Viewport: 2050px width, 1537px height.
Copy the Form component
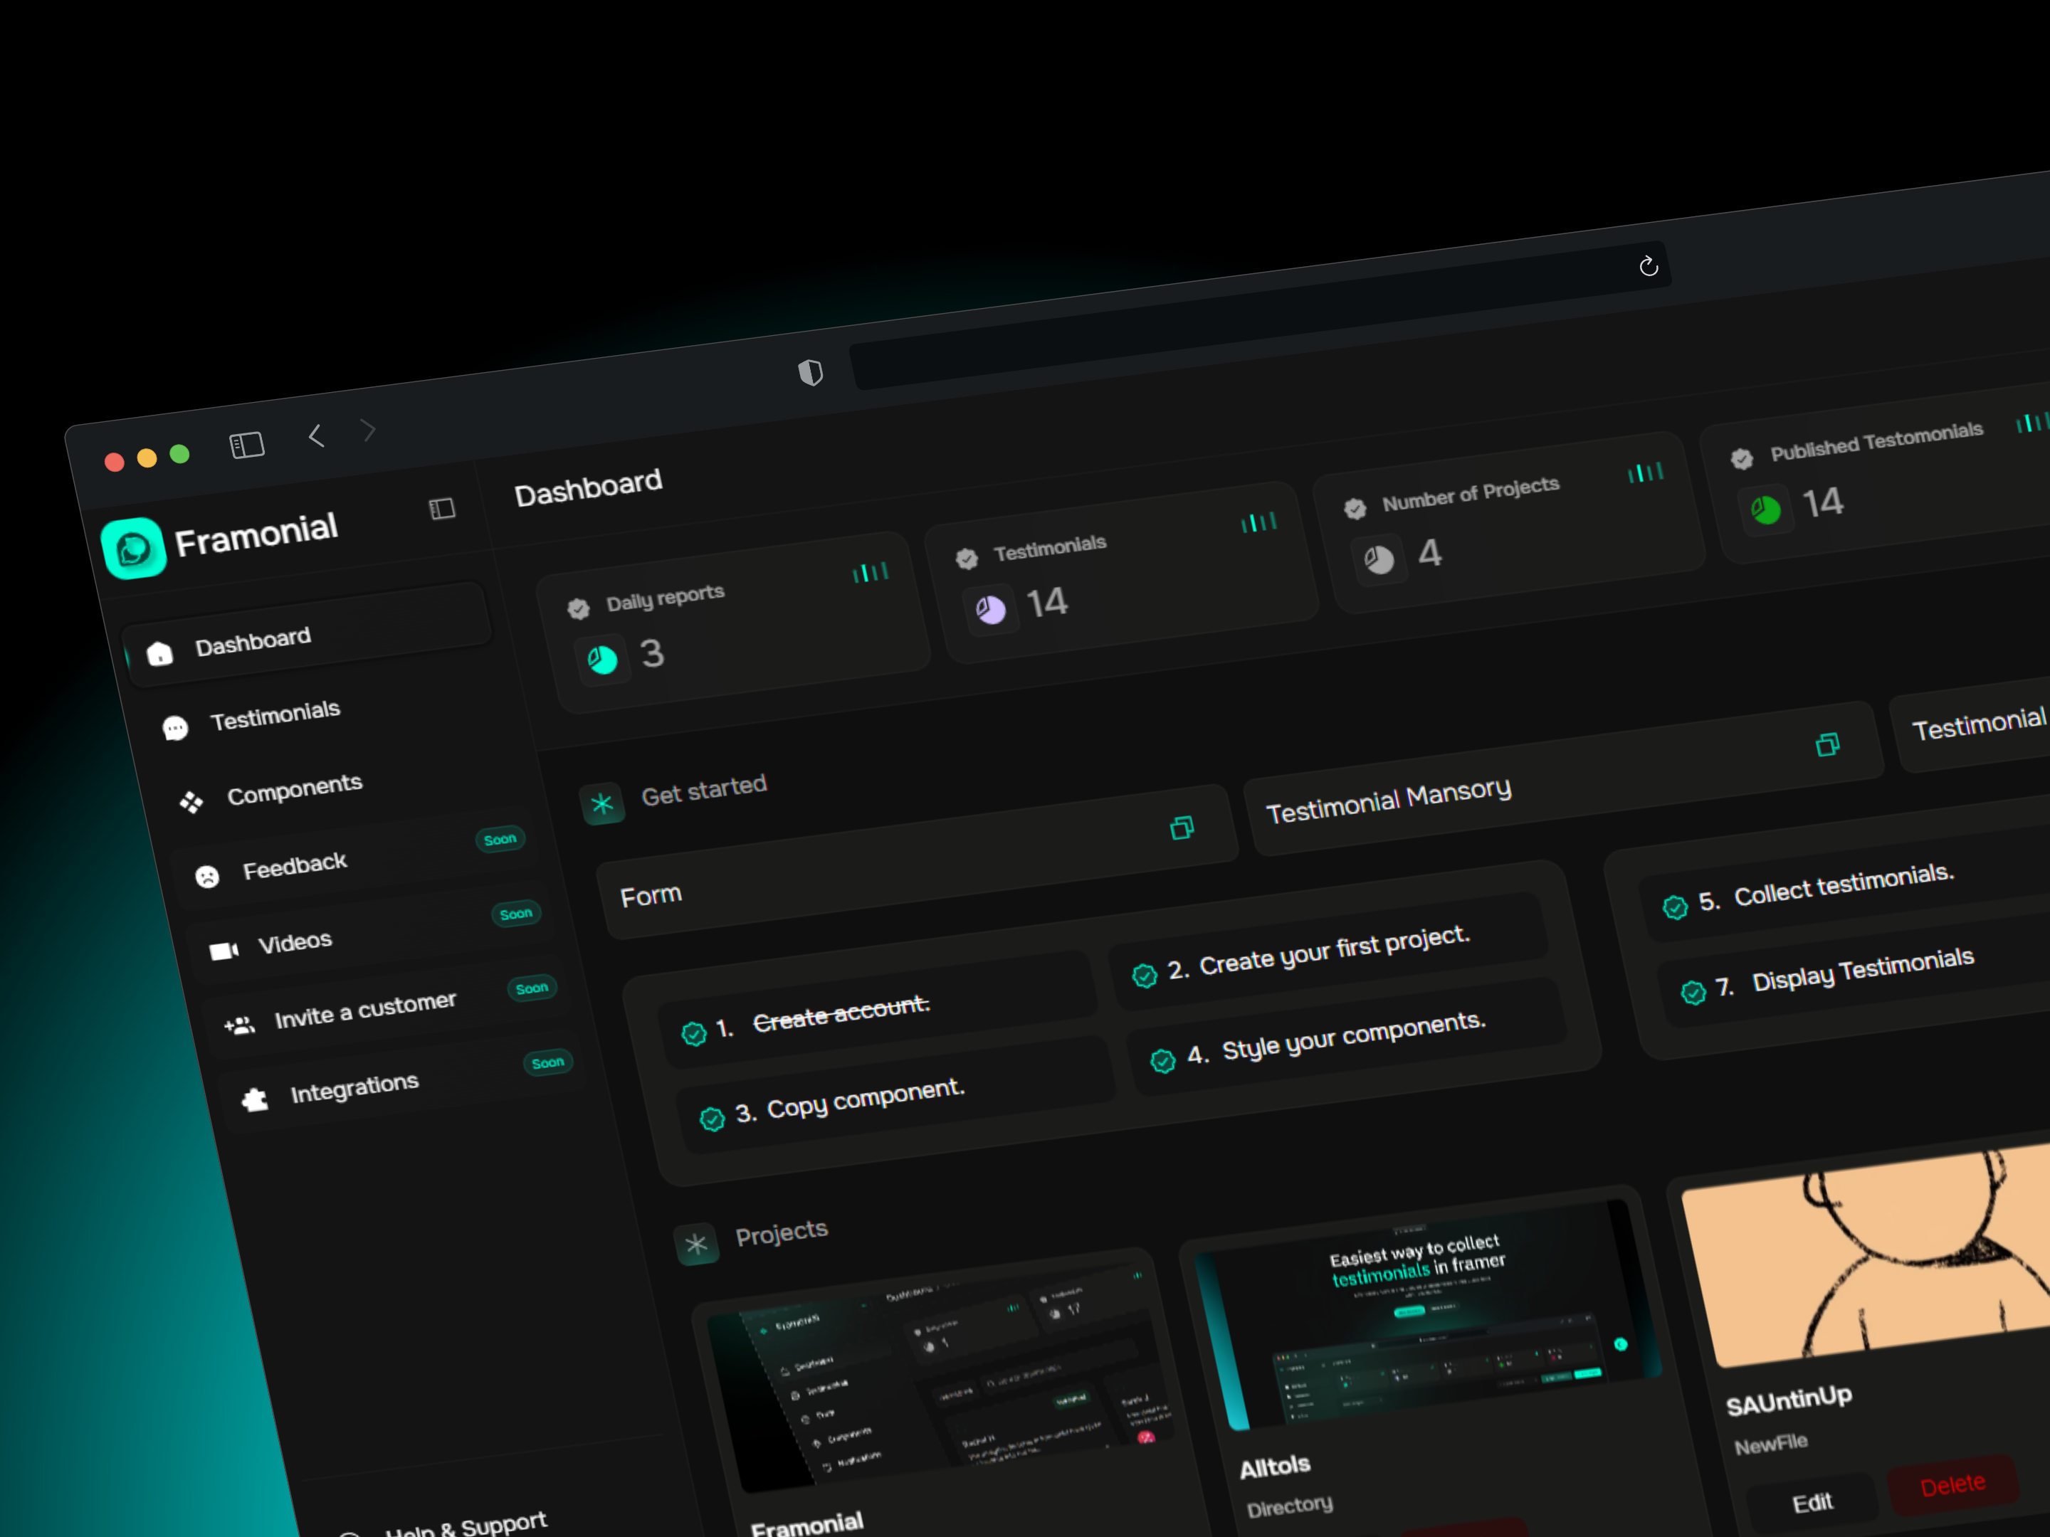pyautogui.click(x=1182, y=828)
